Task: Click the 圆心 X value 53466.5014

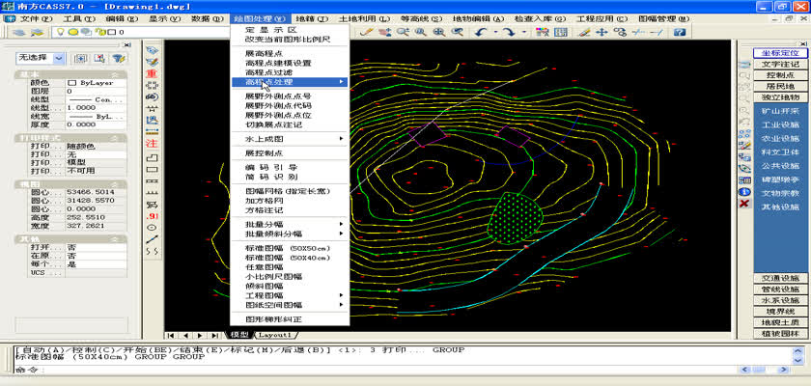Action: coord(96,192)
